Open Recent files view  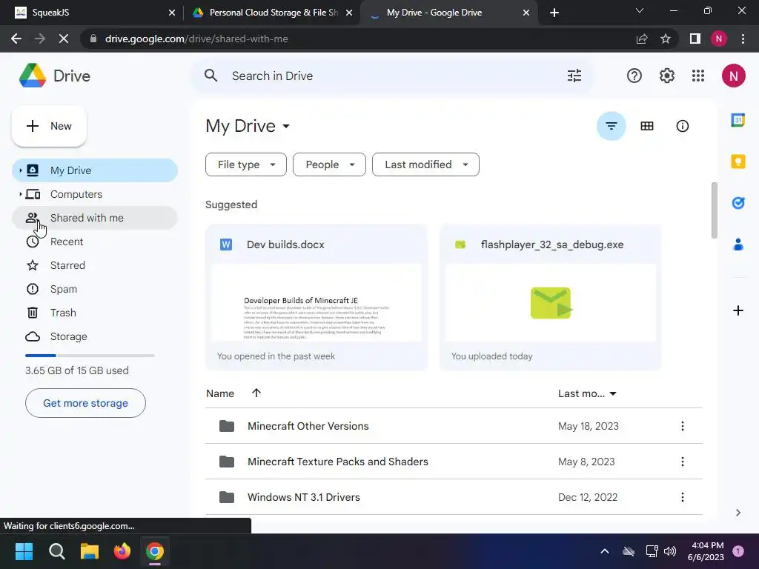point(95,242)
